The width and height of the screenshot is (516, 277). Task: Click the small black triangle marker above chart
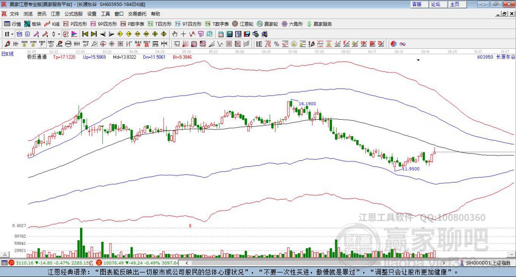click(418, 60)
